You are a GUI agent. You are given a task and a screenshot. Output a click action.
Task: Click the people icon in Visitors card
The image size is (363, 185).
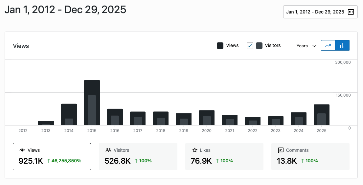(108, 150)
